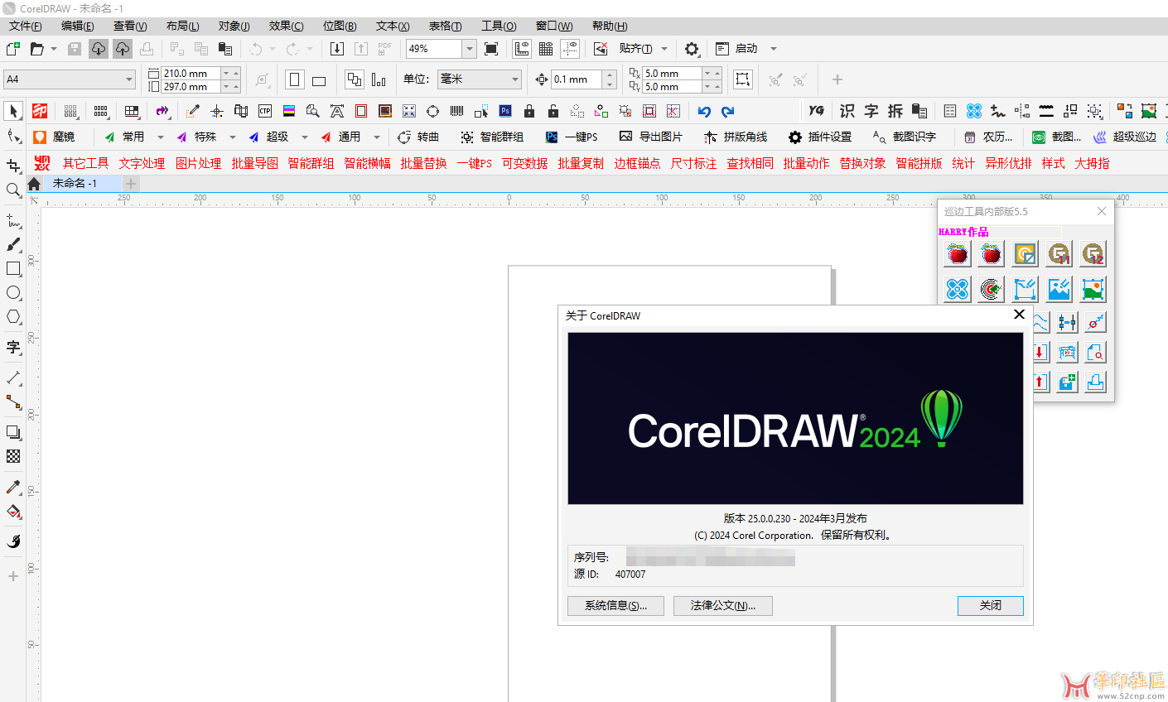Click the G 12 coin icon in 巡边工具

click(x=1093, y=254)
